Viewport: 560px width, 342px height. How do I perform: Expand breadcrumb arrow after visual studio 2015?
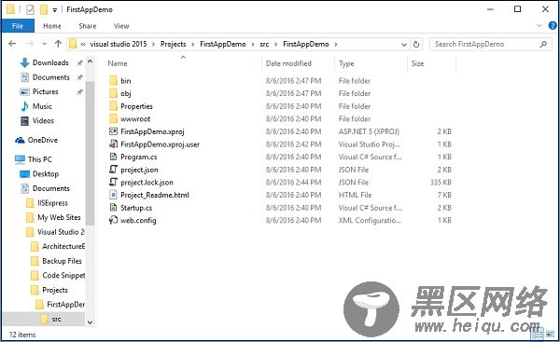point(154,44)
